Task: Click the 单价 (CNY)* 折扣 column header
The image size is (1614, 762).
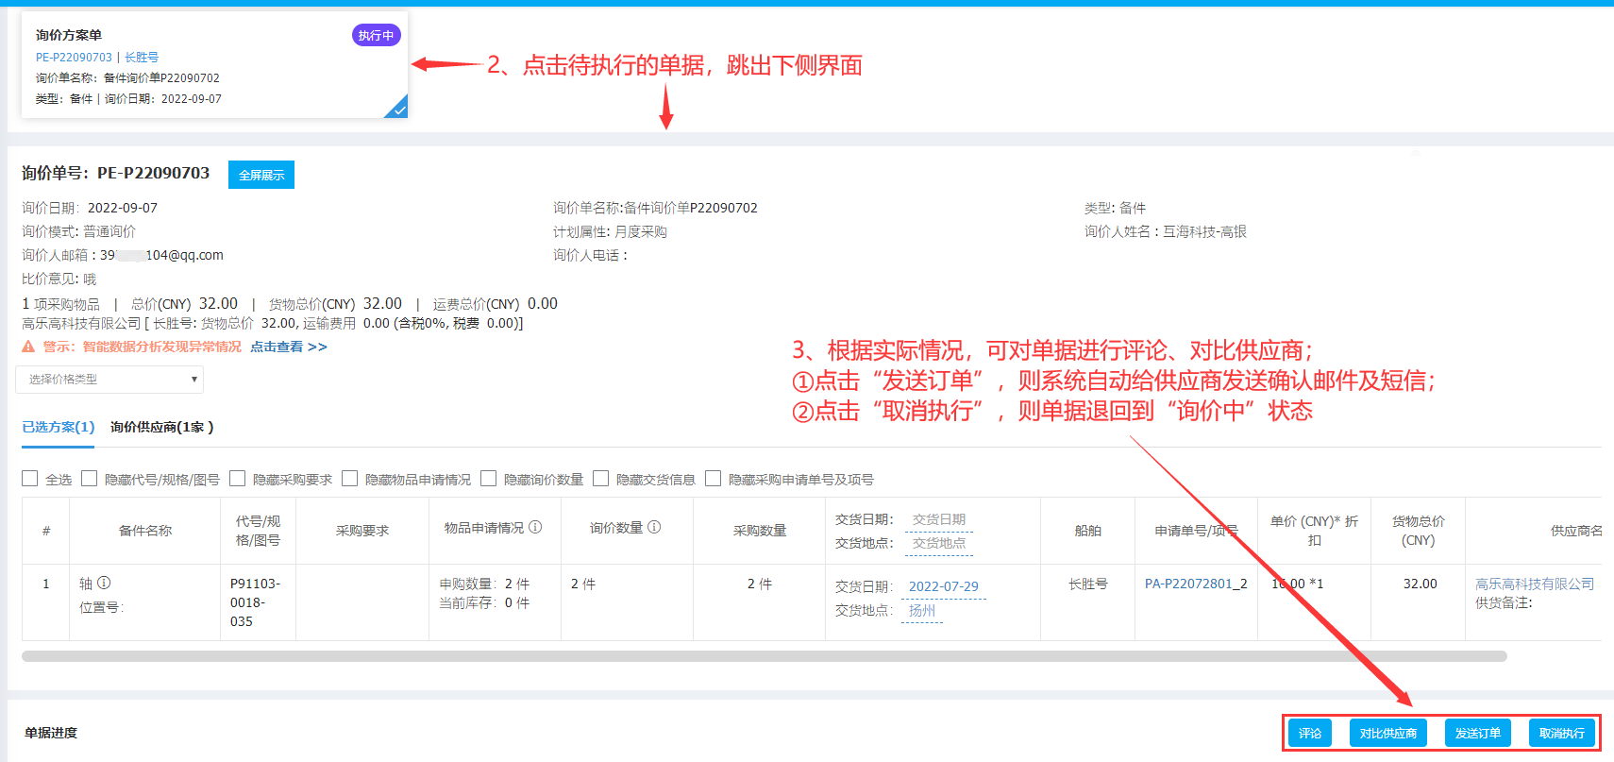Action: (x=1315, y=531)
